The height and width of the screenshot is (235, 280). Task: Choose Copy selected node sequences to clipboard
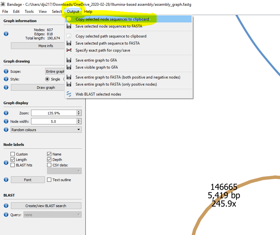point(112,19)
